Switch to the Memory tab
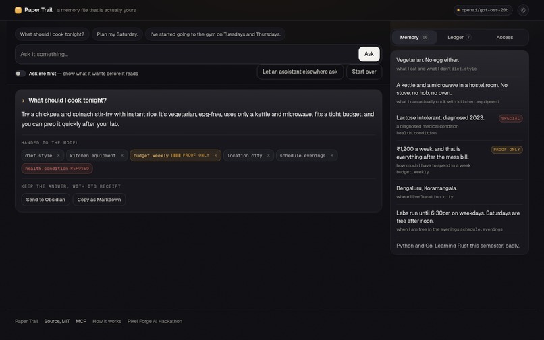This screenshot has height=340, width=544. [x=414, y=38]
